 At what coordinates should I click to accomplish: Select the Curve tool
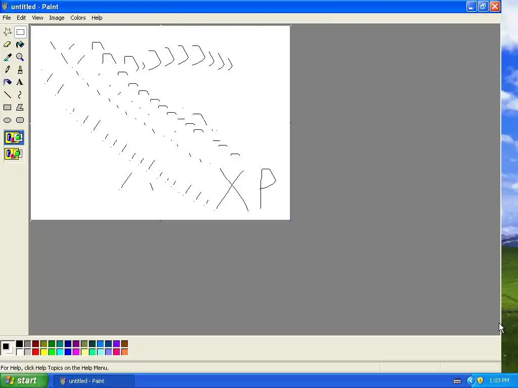click(x=20, y=95)
